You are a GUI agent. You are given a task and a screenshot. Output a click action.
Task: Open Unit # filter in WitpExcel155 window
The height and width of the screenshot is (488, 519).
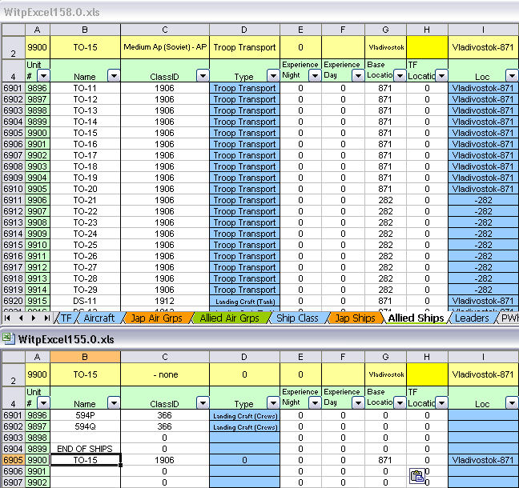43,403
